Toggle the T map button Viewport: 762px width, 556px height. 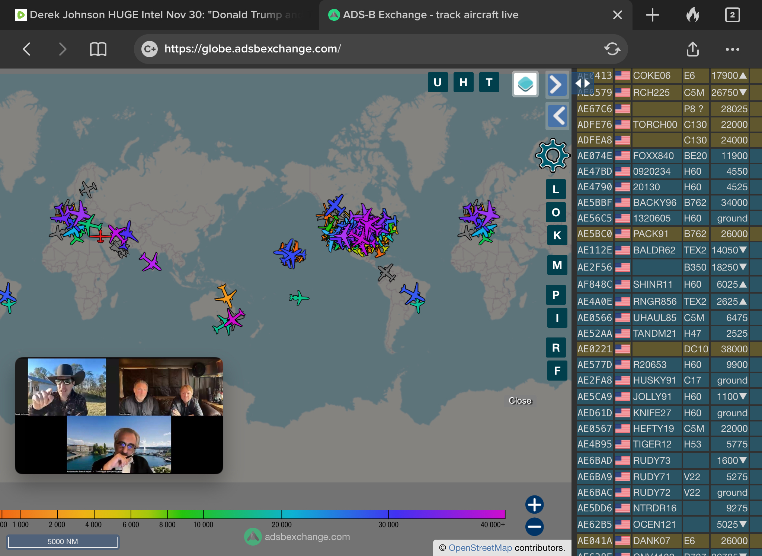click(489, 82)
